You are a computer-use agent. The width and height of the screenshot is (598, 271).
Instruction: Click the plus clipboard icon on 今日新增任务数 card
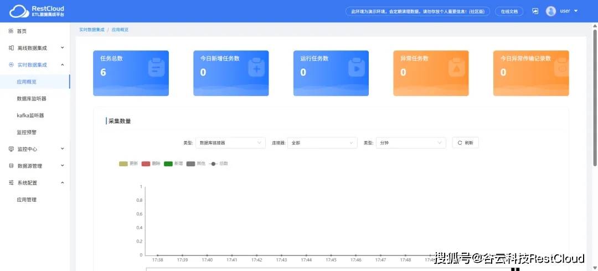tap(256, 68)
